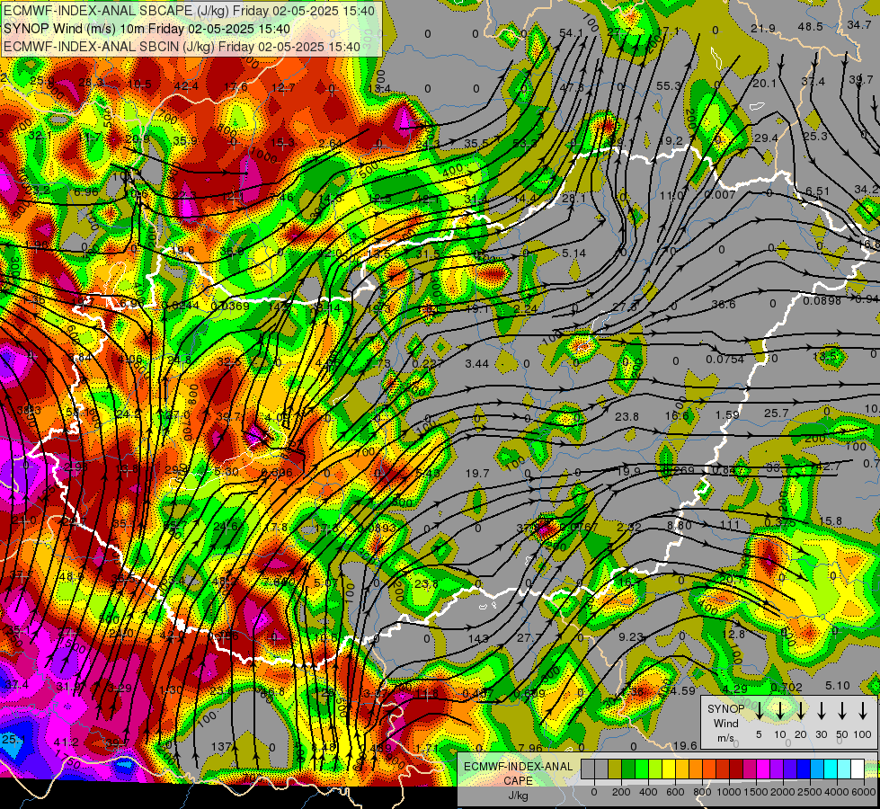Viewport: 880px width, 809px height.
Task: Click the 'SBCAPE (J/kg)' title line
Action: (x=189, y=11)
